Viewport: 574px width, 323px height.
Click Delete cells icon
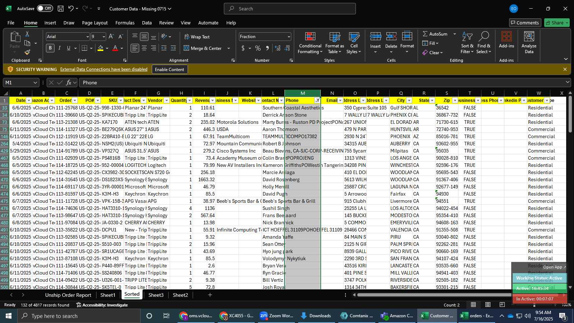tap(391, 37)
